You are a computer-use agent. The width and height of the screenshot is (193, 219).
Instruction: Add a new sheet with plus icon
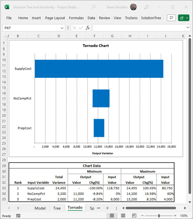click(107, 208)
